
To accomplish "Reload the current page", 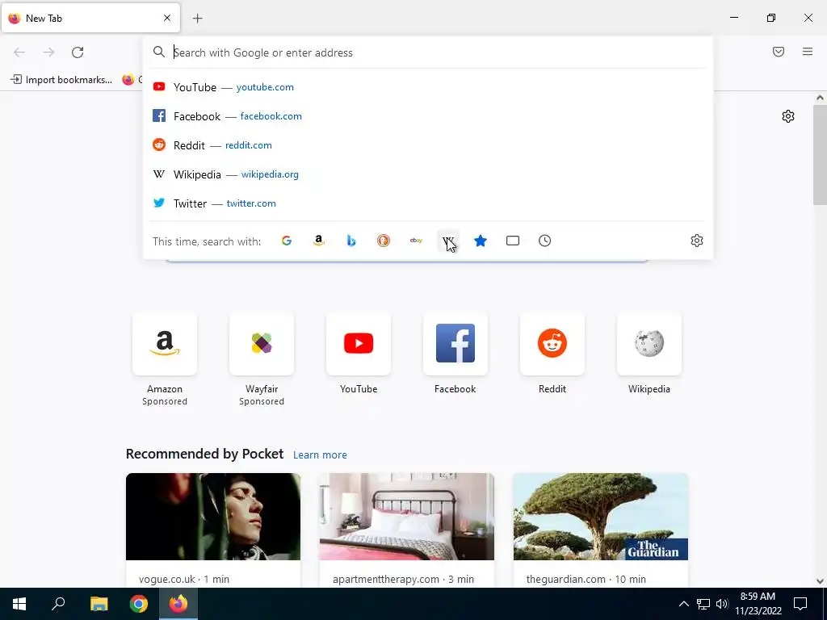I will tap(78, 52).
